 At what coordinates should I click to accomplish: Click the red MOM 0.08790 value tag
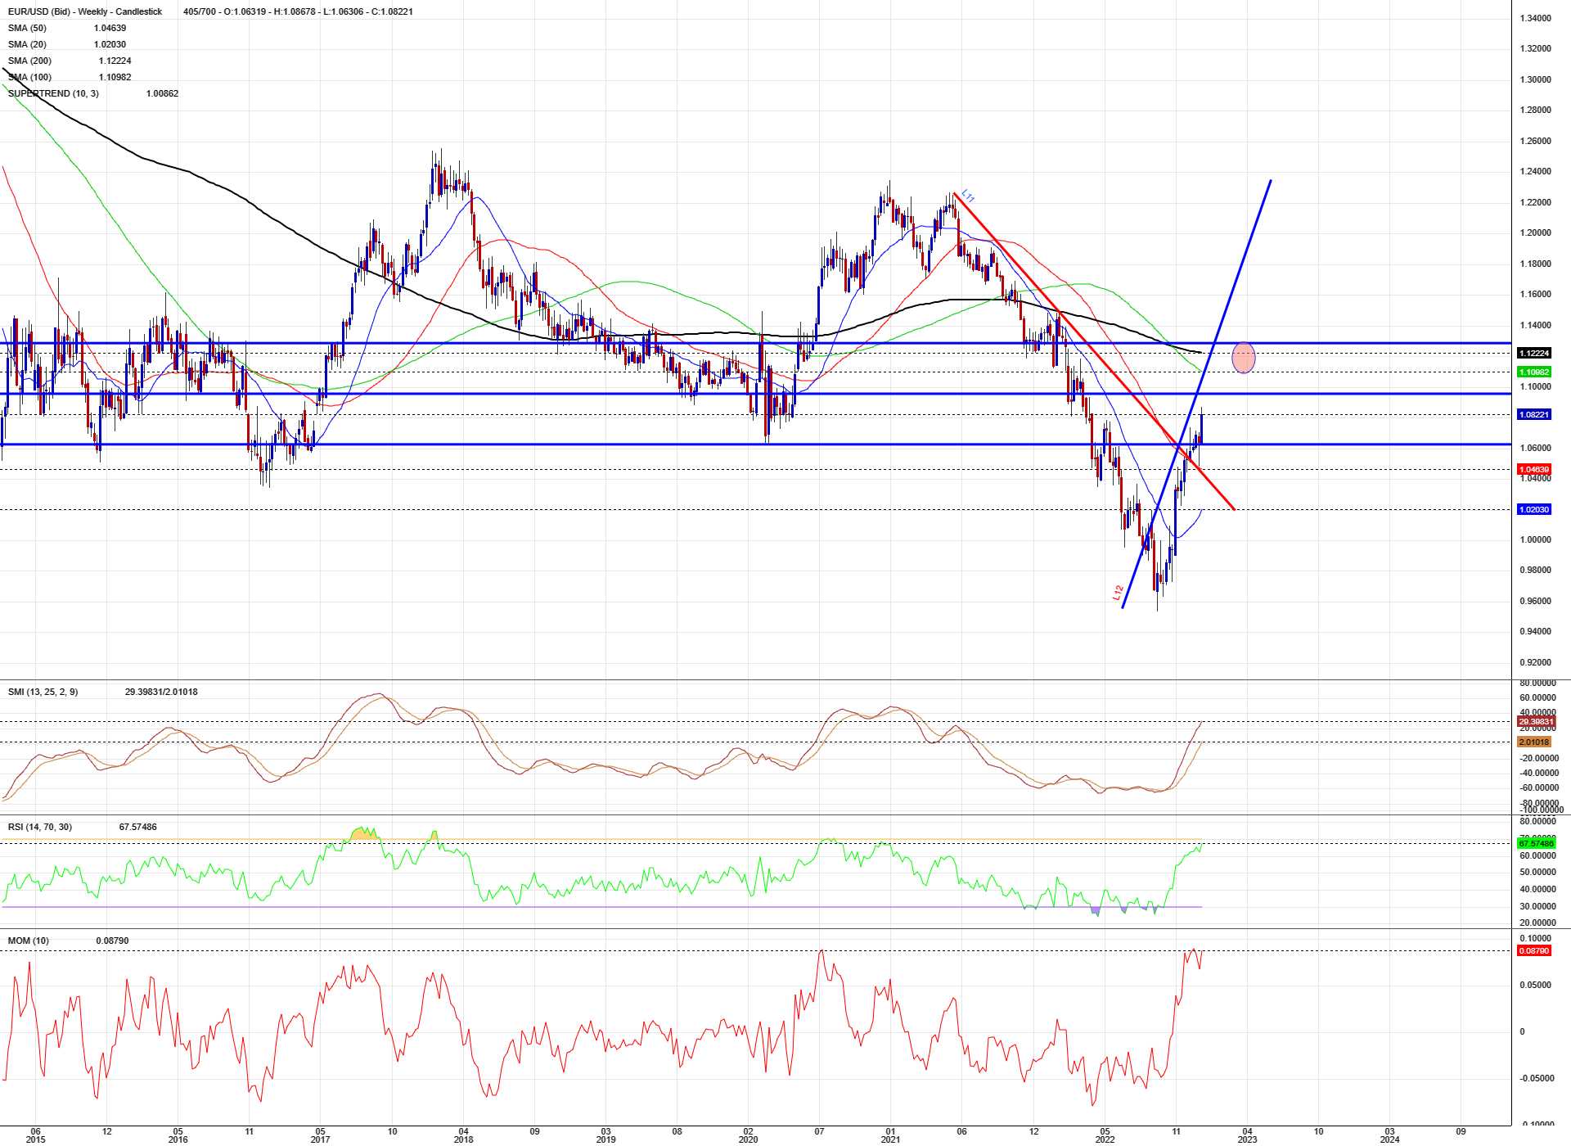tap(1533, 951)
